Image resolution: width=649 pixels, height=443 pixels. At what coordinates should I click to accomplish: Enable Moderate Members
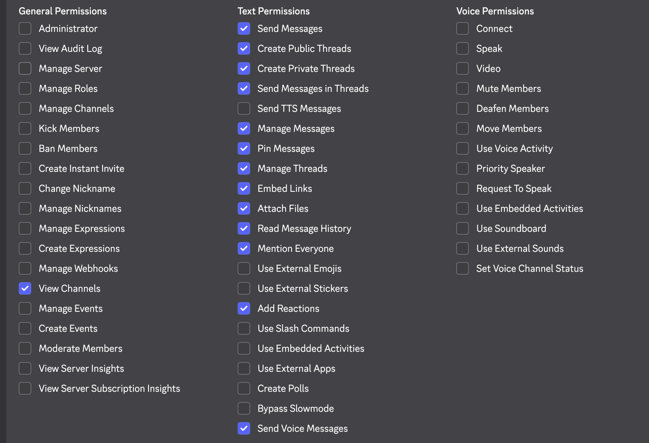pyautogui.click(x=25, y=348)
